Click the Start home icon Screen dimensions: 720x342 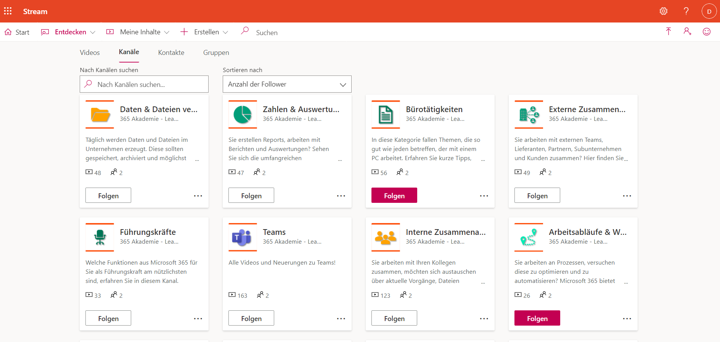point(8,32)
